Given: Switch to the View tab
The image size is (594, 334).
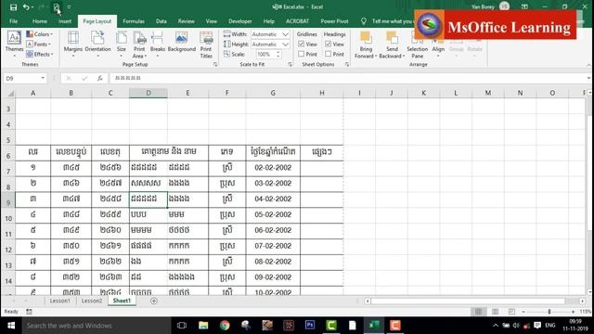Looking at the screenshot, I should [212, 21].
